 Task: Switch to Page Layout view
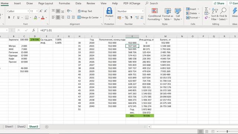(x=207, y=131)
